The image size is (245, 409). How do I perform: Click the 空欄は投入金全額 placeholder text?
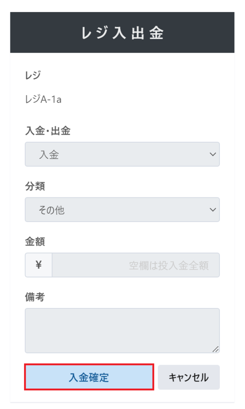tap(169, 265)
